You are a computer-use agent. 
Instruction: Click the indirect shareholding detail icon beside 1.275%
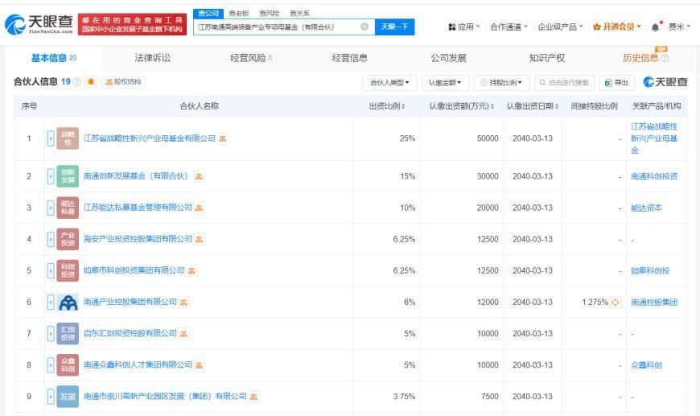pyautogui.click(x=616, y=302)
